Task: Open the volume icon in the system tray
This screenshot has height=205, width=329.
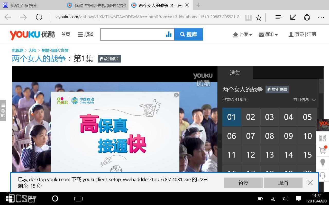Action: 286,199
